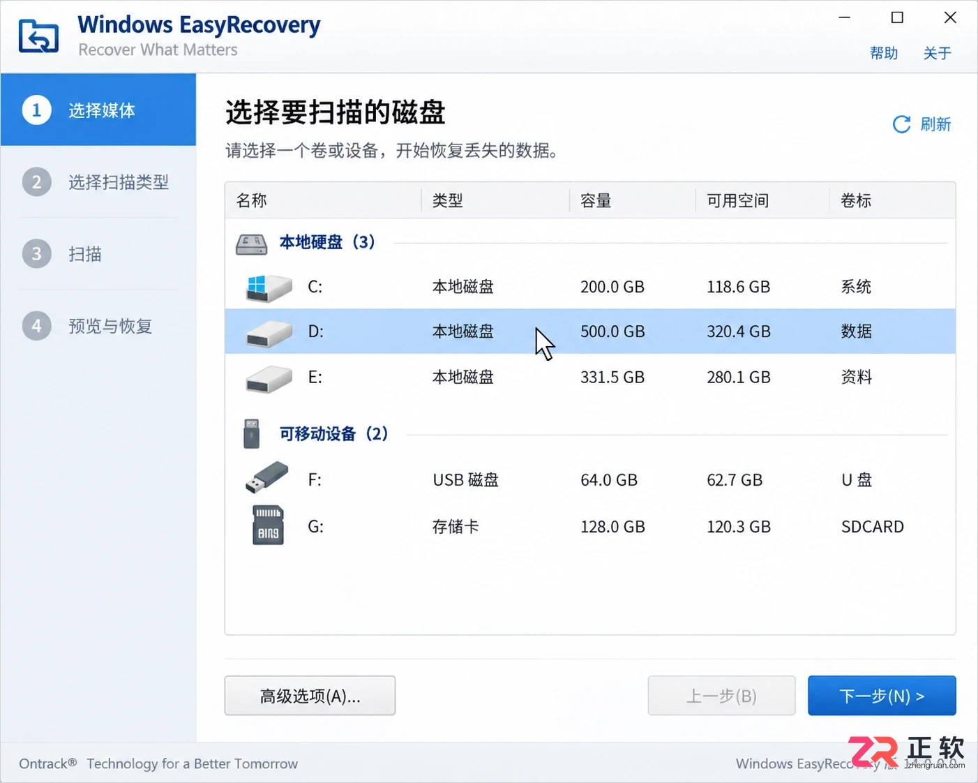Click the 刷新 refresh label
Image resolution: width=978 pixels, height=783 pixels.
(x=935, y=124)
